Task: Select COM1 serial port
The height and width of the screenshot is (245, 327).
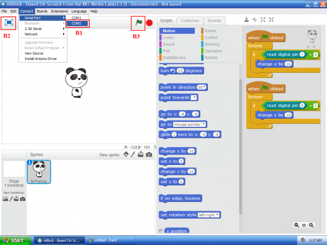Action: [x=77, y=18]
